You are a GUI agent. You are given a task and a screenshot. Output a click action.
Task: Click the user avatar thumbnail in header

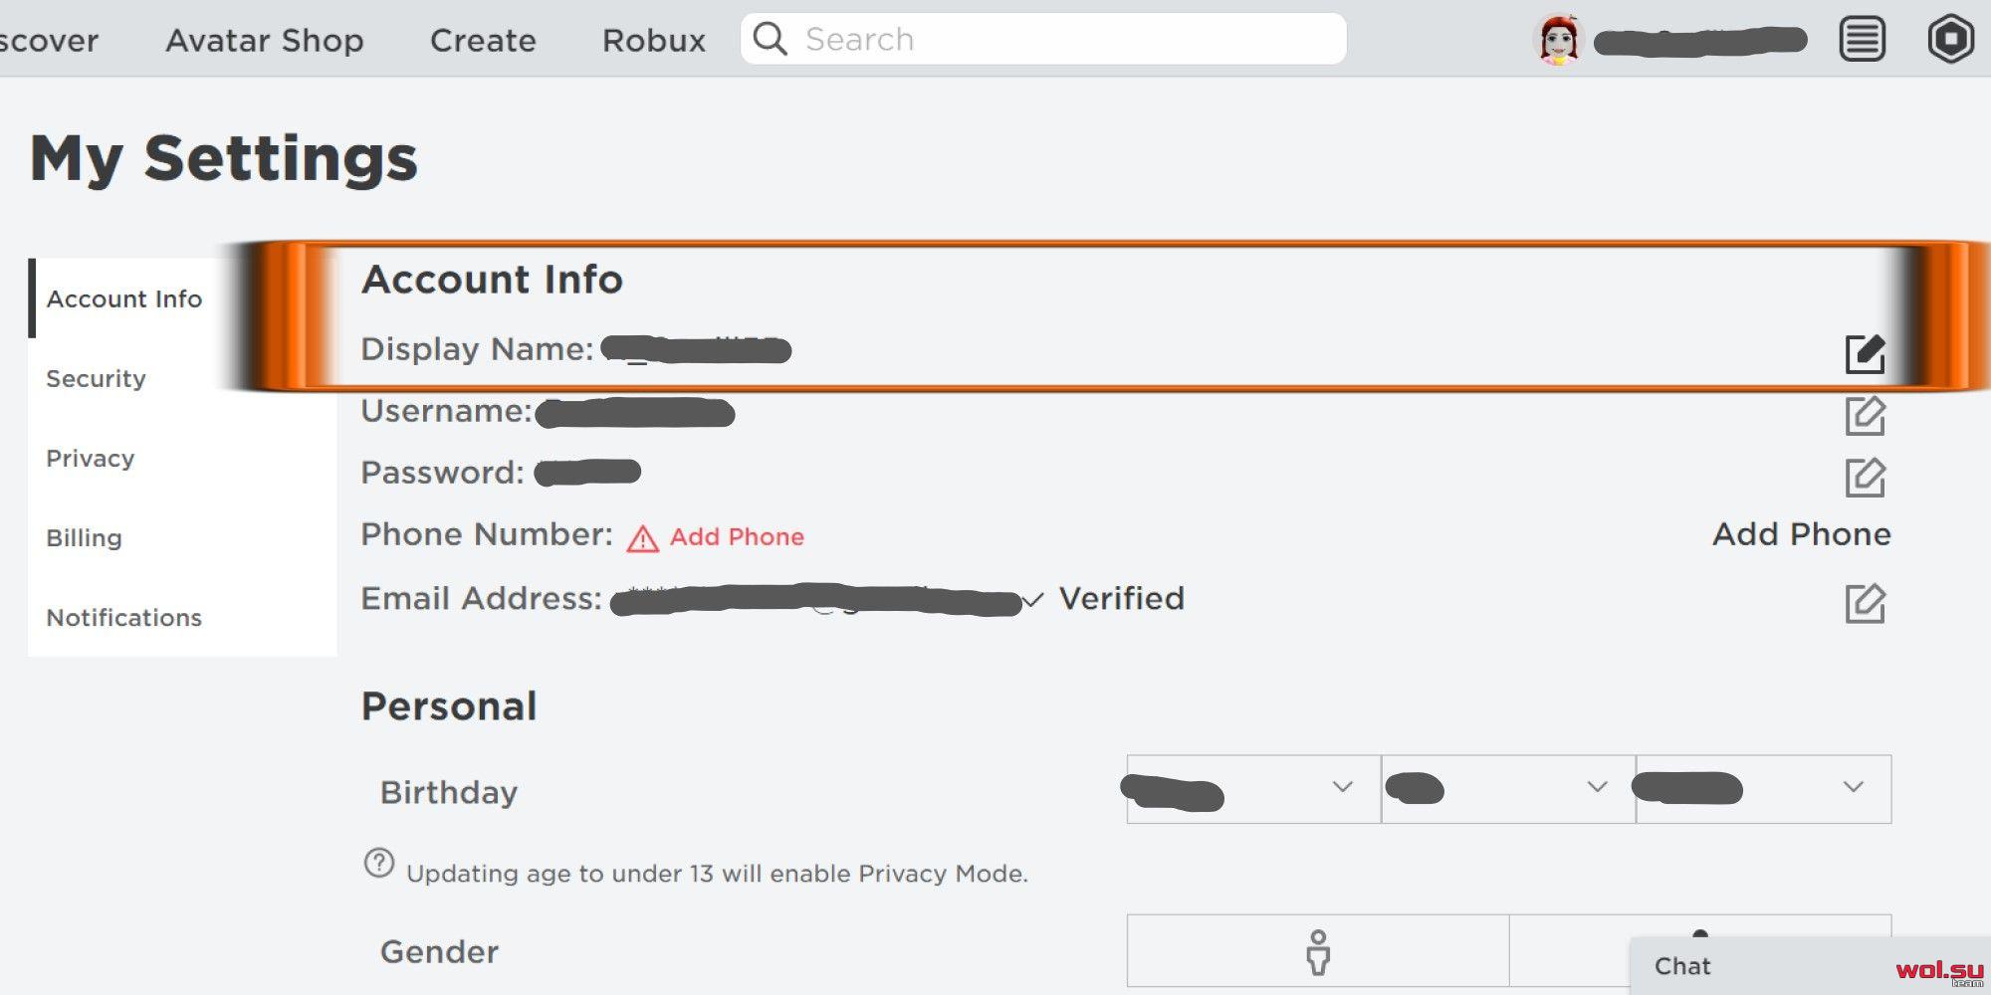tap(1558, 40)
